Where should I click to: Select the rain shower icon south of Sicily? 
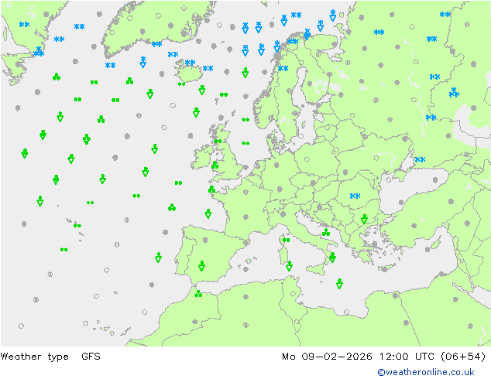tap(339, 284)
